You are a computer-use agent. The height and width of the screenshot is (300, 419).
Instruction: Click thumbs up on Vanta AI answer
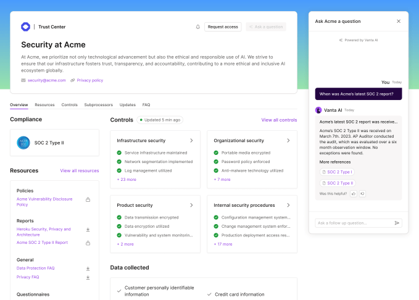(354, 193)
